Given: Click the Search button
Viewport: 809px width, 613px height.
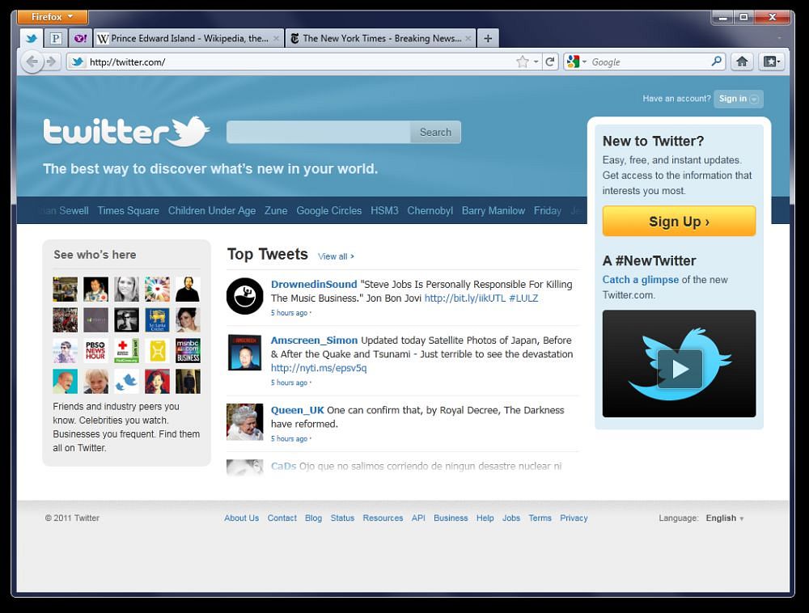Looking at the screenshot, I should click(435, 133).
